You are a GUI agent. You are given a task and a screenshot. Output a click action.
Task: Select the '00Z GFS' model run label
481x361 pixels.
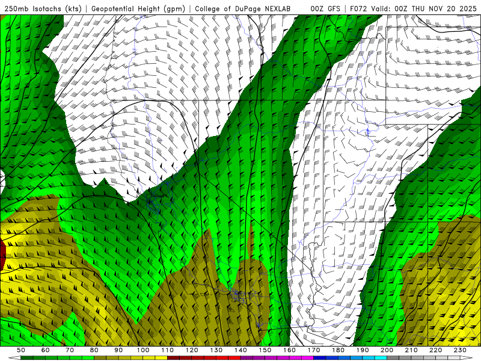[325, 8]
